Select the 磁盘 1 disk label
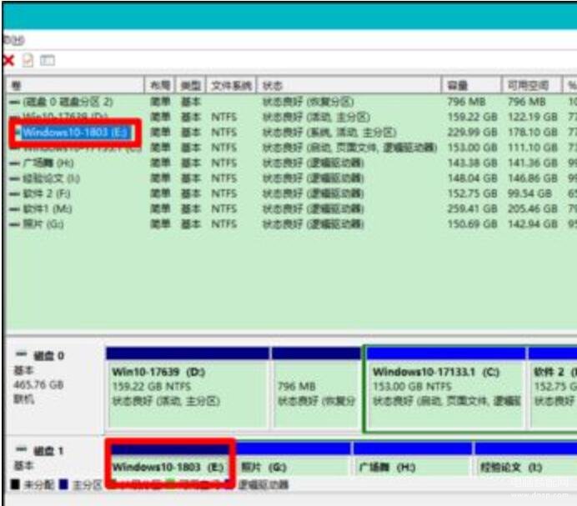Viewport: 577px width, 506px height. coord(48,451)
